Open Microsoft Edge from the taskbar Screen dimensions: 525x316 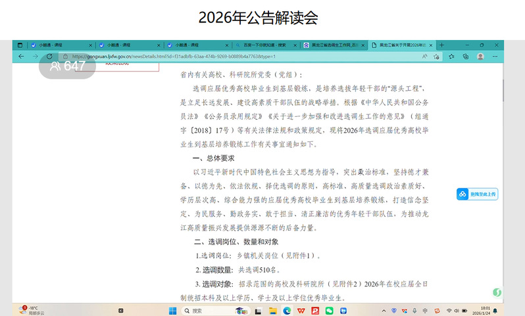click(287, 310)
